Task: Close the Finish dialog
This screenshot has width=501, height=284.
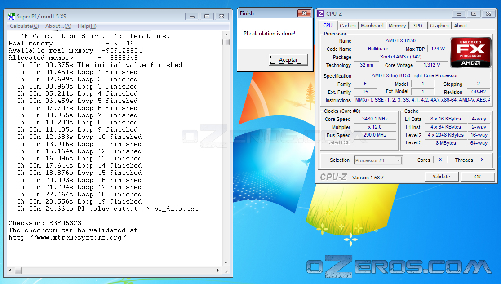Action: (x=304, y=13)
